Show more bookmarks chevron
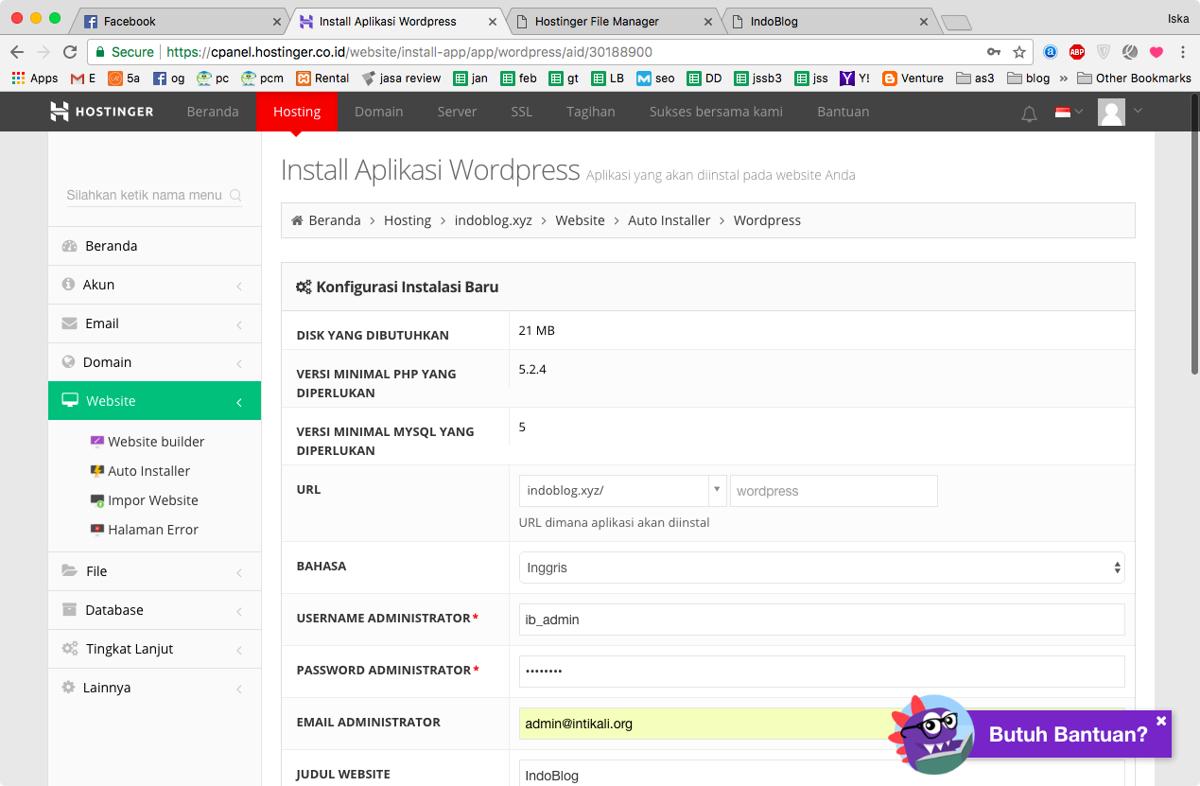 (x=1064, y=79)
